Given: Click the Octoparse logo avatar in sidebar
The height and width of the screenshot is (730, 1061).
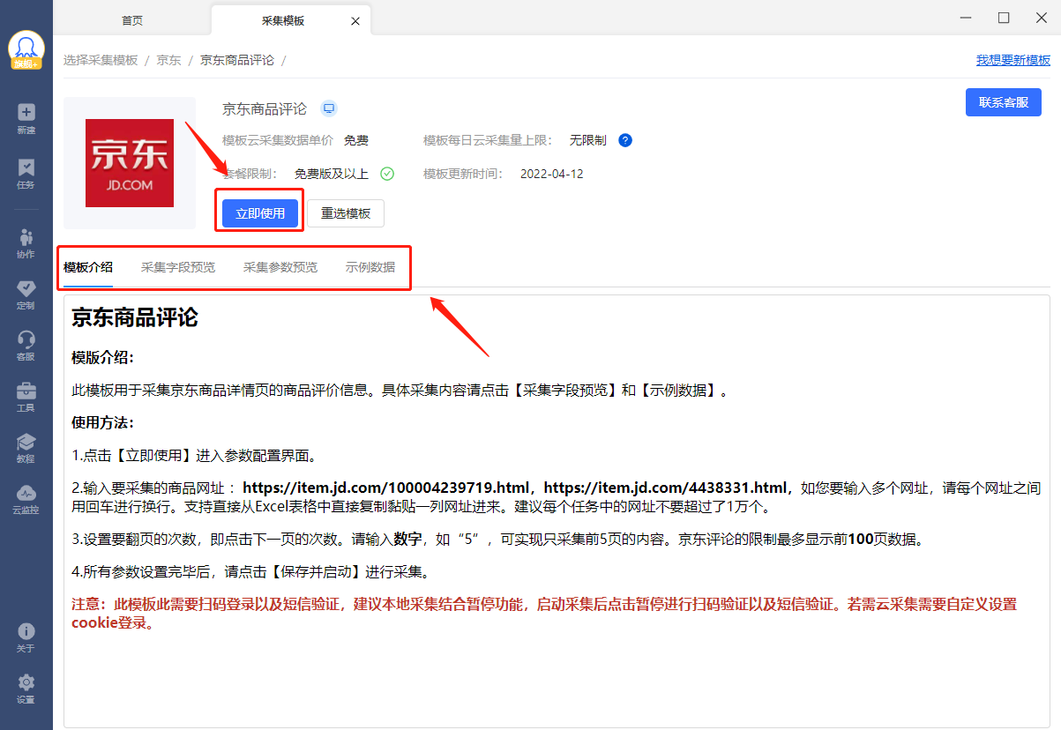Looking at the screenshot, I should [26, 50].
